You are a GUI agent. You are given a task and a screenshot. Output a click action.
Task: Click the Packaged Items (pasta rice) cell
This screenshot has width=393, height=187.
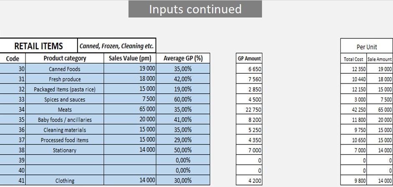click(x=65, y=89)
